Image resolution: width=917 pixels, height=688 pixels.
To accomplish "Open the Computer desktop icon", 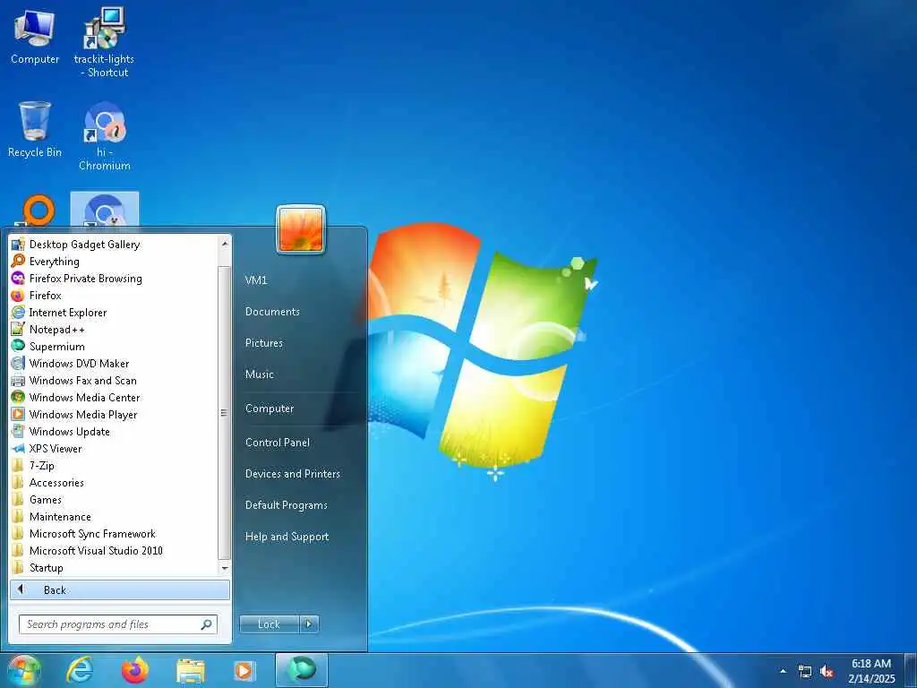I will coord(35,36).
